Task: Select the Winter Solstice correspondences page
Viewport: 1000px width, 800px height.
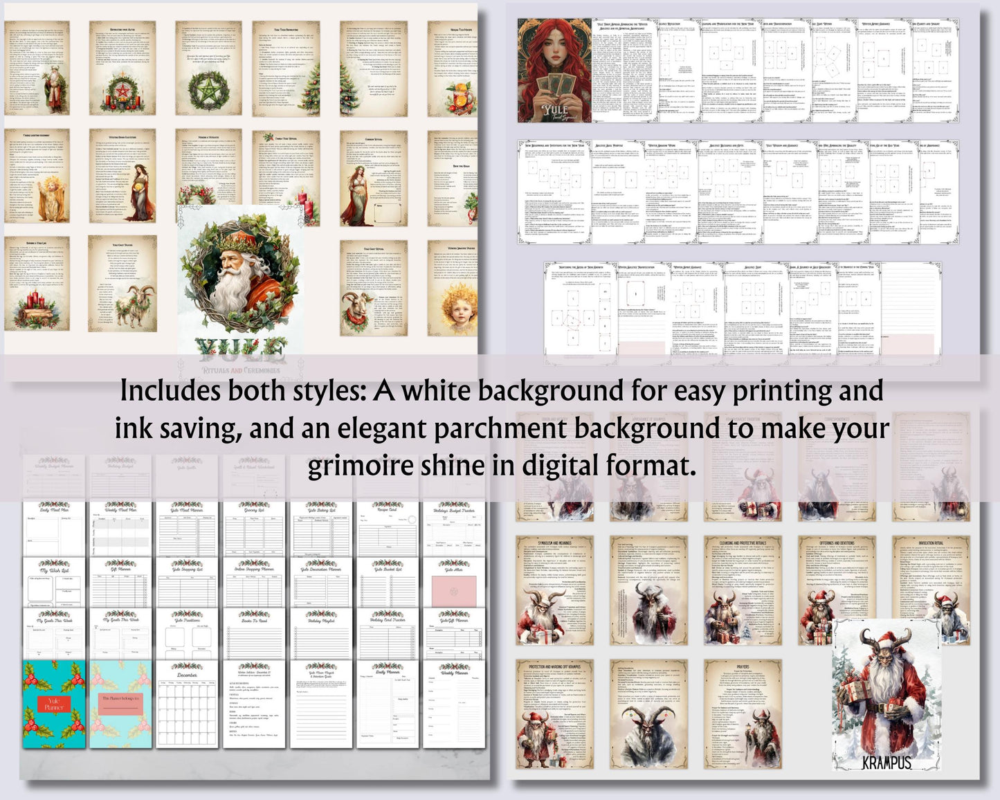Action: pos(253,704)
